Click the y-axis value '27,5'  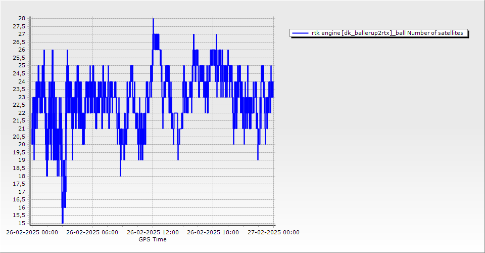tap(19, 26)
